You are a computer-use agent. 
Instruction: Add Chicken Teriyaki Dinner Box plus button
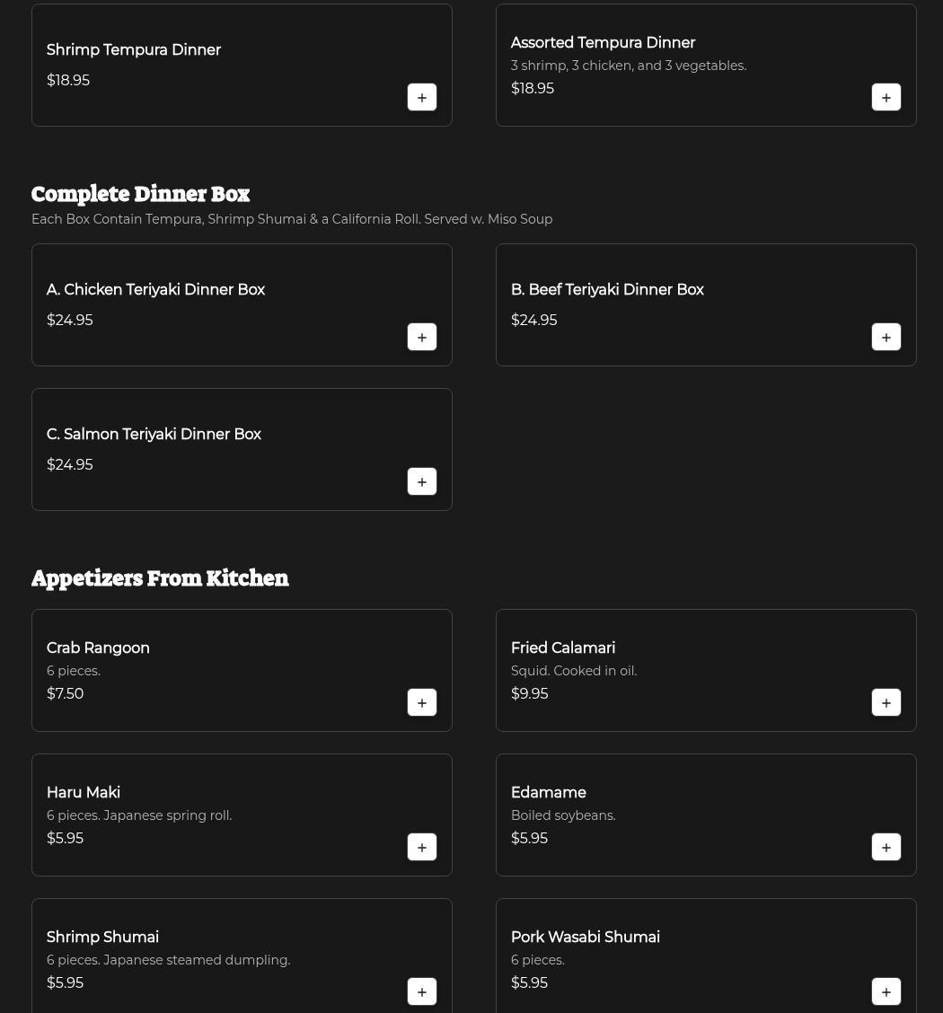422,338
